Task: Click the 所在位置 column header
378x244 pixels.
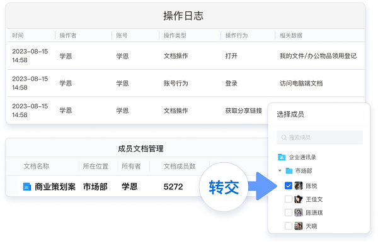Action: (96, 166)
